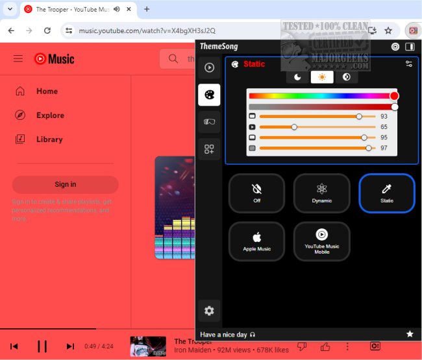This screenshot has width=422, height=360.
Task: Turn the theme Off
Action: (x=256, y=193)
